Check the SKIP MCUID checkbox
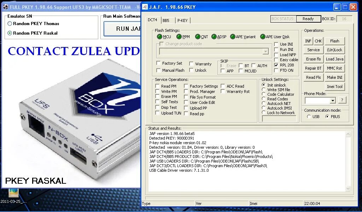Image resolution: width=362 pixels, height=212 pixels. click(241, 71)
